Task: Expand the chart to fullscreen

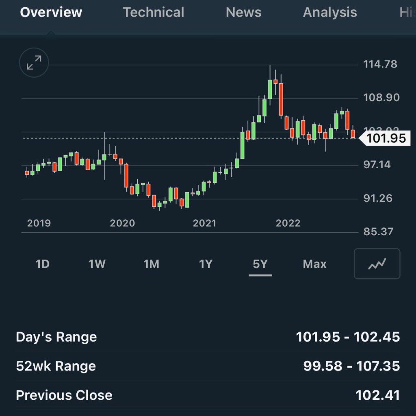Action: [34, 63]
